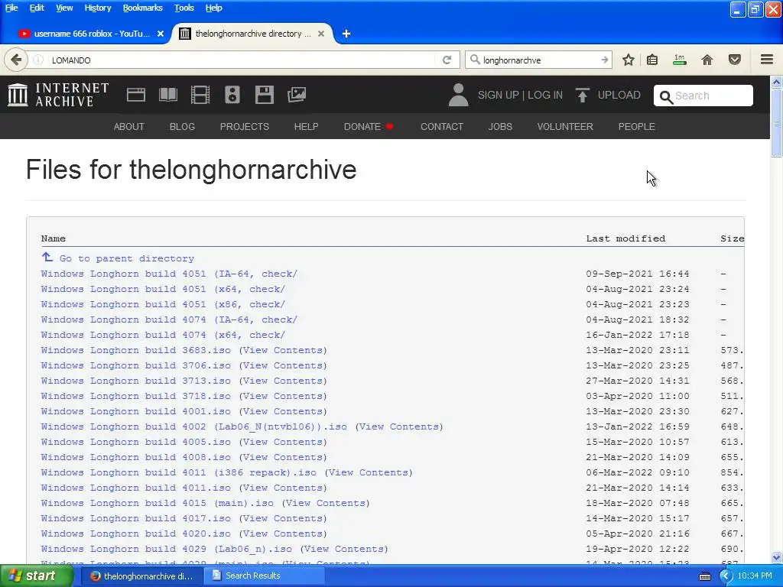Click the thelonghornarchive Firefox taskbar button
The width and height of the screenshot is (783, 587).
click(x=141, y=576)
